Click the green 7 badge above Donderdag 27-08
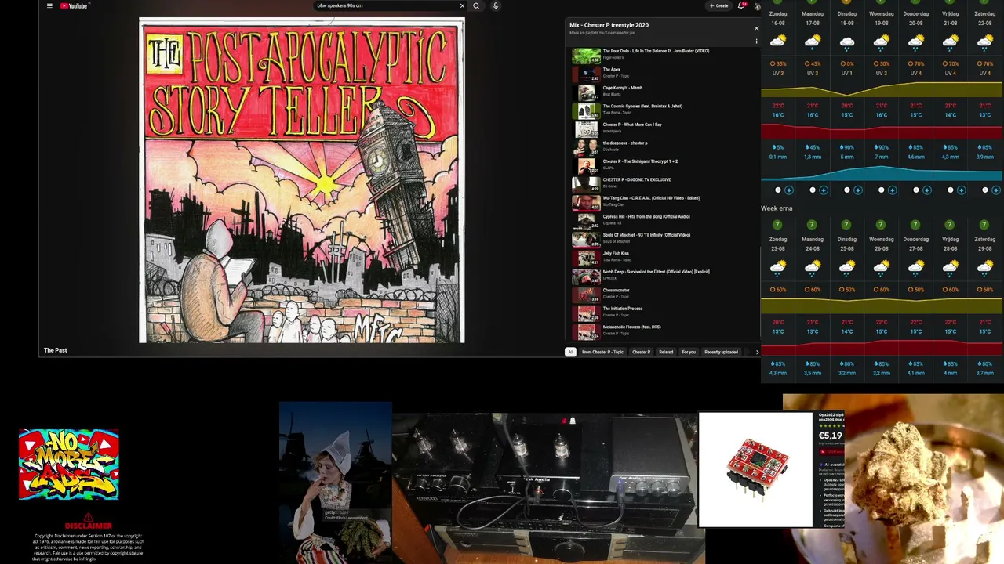Screen dimensions: 1004x564 point(915,225)
